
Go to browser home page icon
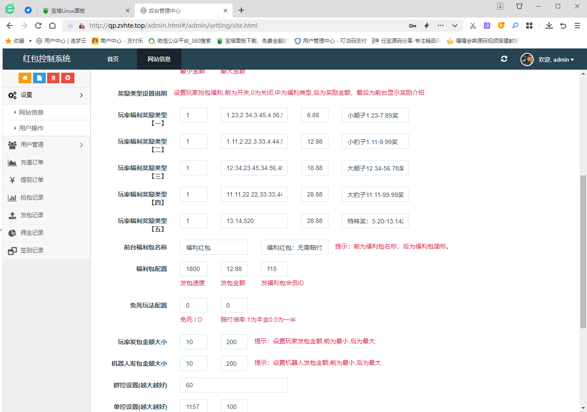click(52, 26)
